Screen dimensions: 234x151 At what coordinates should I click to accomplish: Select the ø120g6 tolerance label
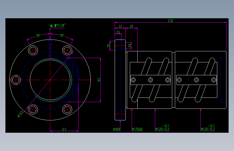click(137, 129)
